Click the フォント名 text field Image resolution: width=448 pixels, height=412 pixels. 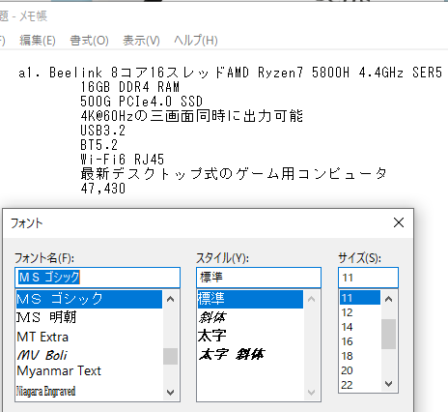tap(98, 278)
